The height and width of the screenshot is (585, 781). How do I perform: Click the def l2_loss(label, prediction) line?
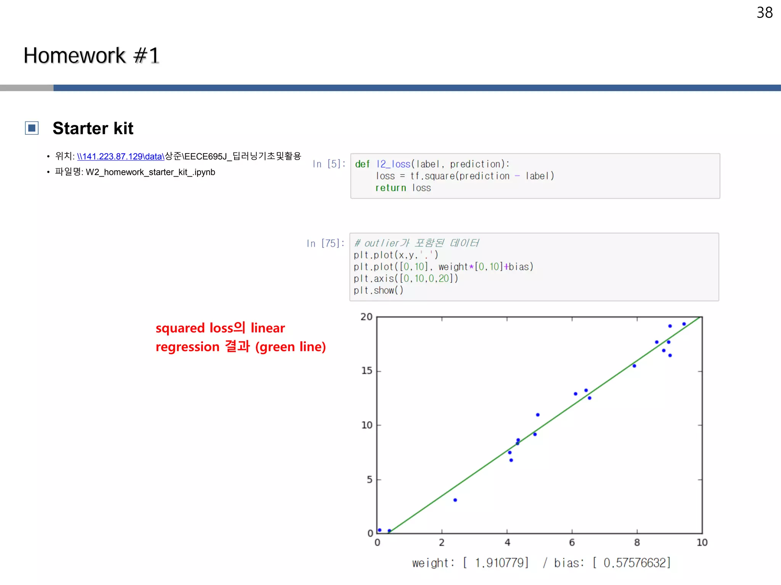tap(432, 164)
